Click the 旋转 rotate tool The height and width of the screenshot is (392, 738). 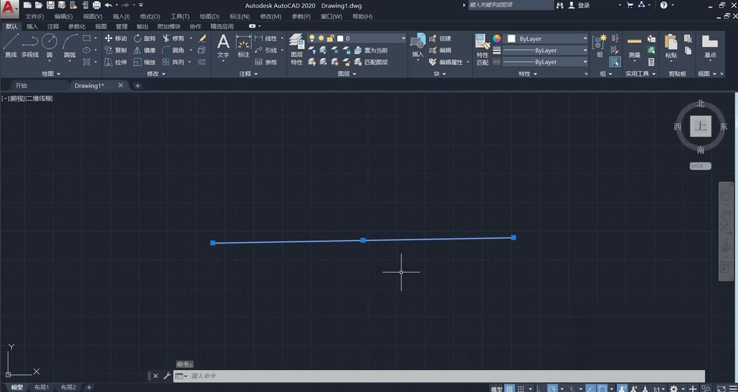145,39
